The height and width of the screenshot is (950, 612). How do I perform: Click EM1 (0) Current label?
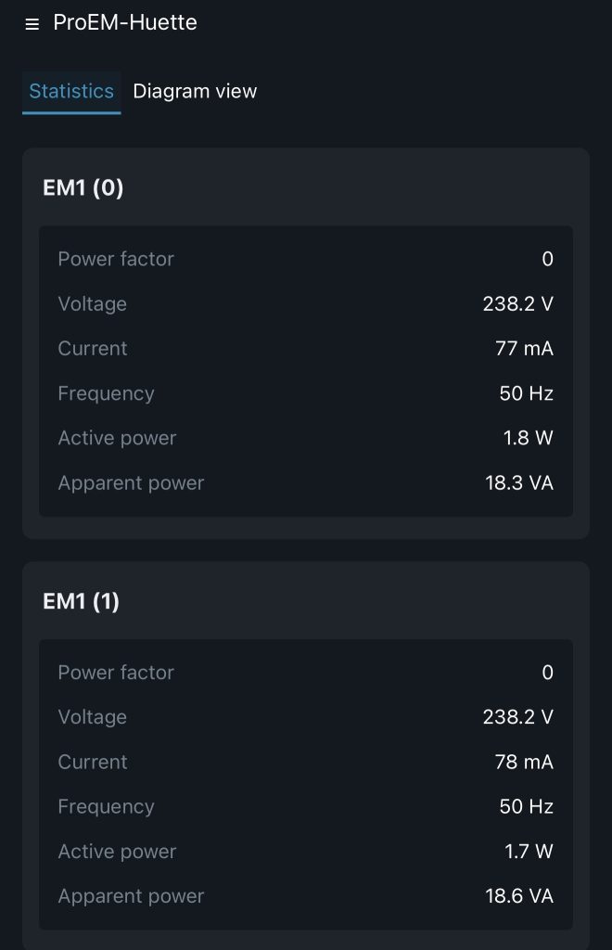(93, 349)
